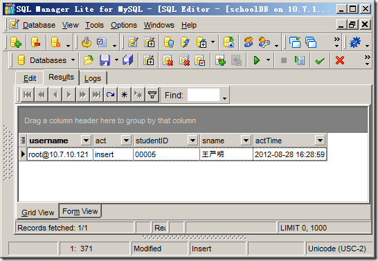Expand the sname column filter dropdown
Image resolution: width=378 pixels, height=261 pixels.
click(x=246, y=141)
